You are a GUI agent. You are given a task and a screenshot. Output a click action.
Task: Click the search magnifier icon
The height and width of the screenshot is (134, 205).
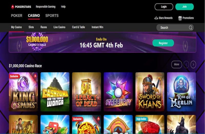click(190, 28)
